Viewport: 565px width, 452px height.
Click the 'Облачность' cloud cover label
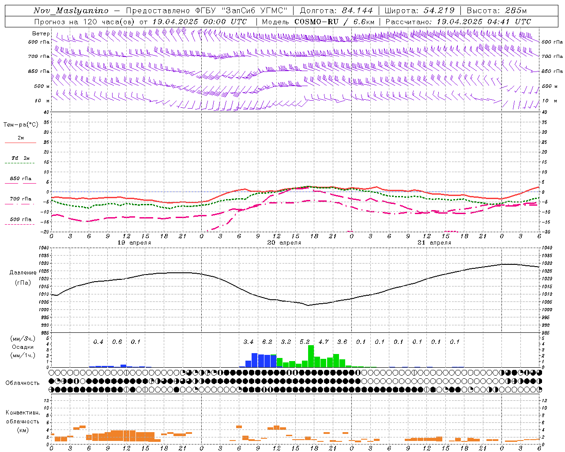(23, 383)
